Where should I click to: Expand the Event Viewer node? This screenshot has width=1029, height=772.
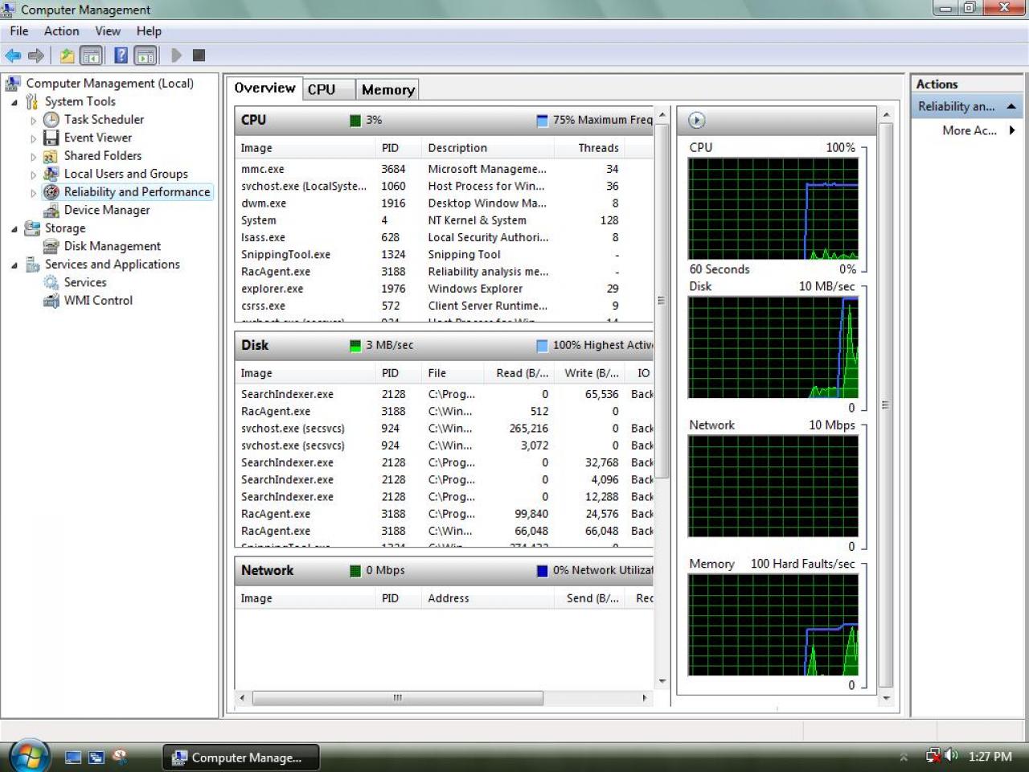click(x=33, y=138)
